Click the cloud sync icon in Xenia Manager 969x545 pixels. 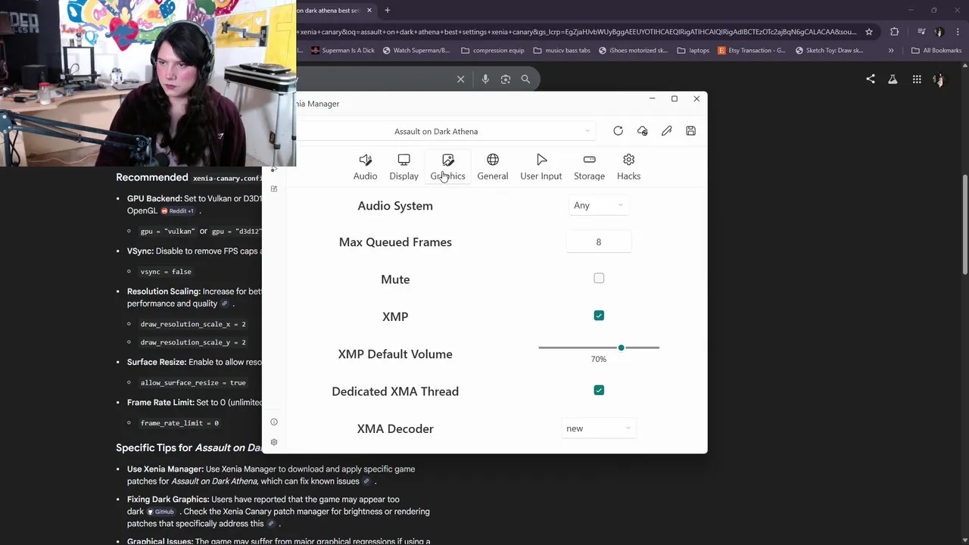[642, 131]
